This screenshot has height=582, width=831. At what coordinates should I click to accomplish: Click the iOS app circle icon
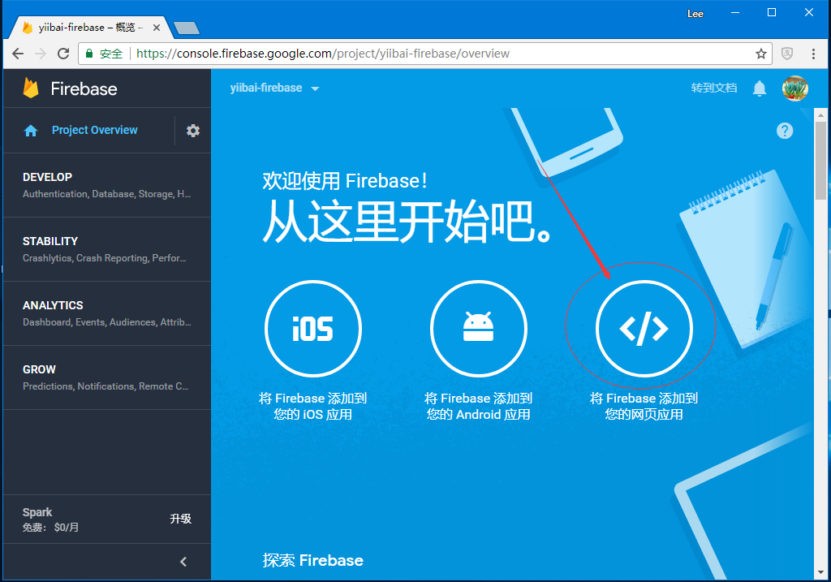313,329
